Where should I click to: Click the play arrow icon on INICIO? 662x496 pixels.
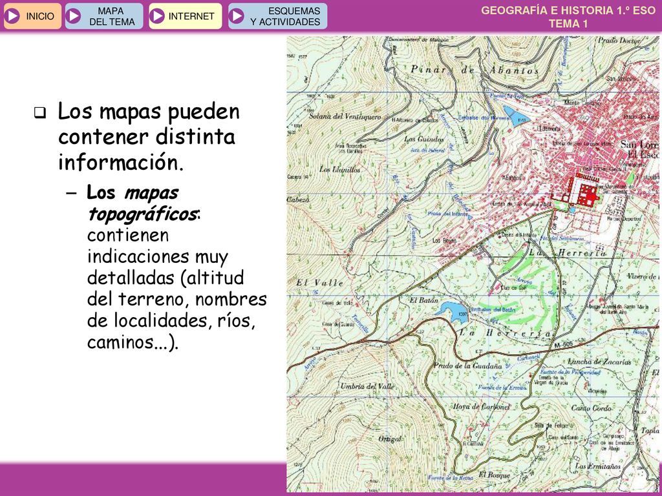coord(12,16)
